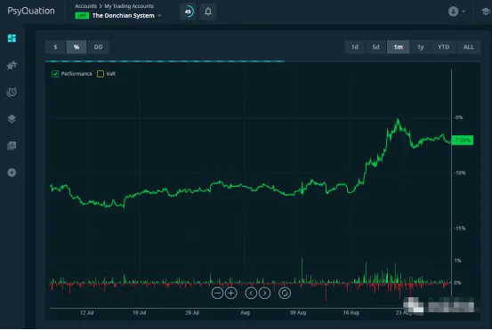This screenshot has height=330, width=492.
Task: Click the 12 Jul date axis label
Action: click(x=86, y=313)
